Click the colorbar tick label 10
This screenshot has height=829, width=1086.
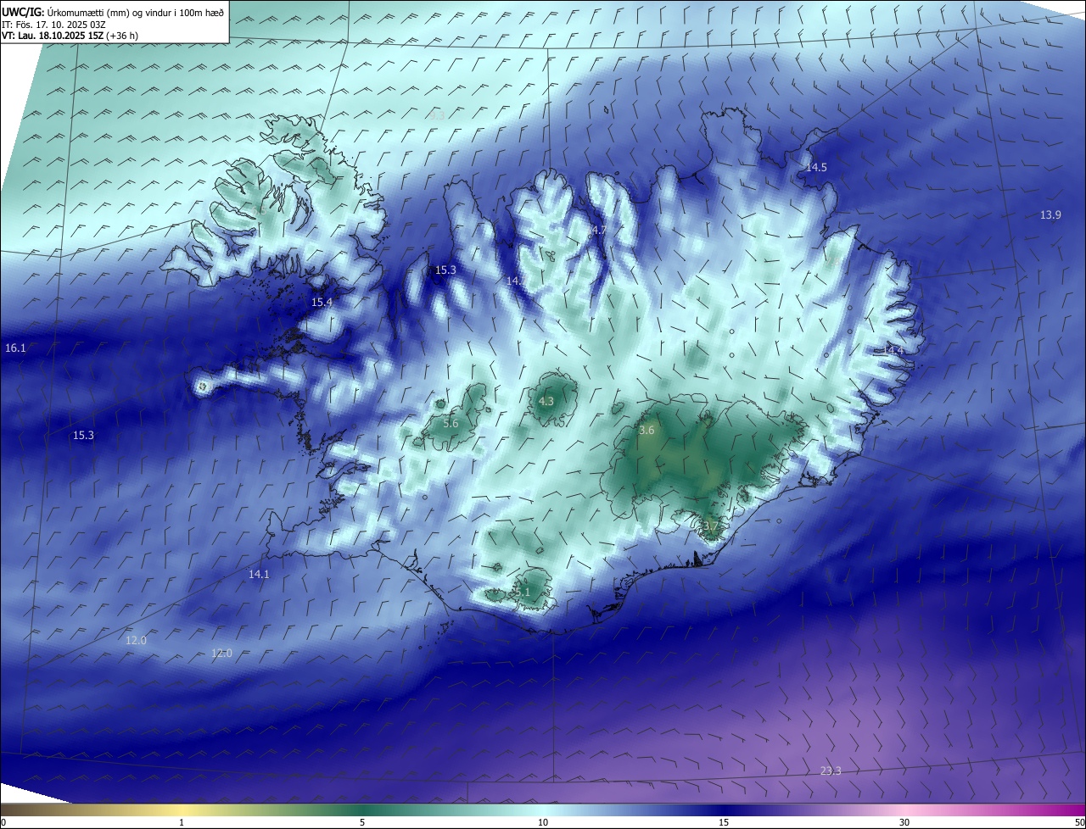[543, 822]
